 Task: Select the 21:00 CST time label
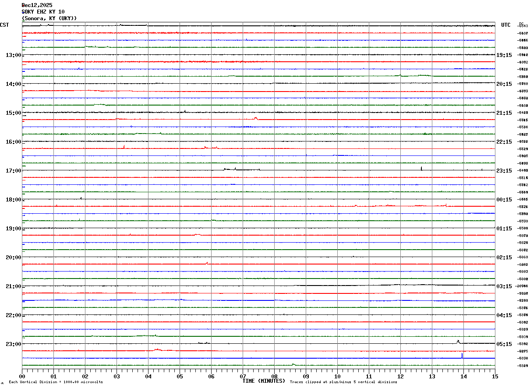pyautogui.click(x=14, y=286)
